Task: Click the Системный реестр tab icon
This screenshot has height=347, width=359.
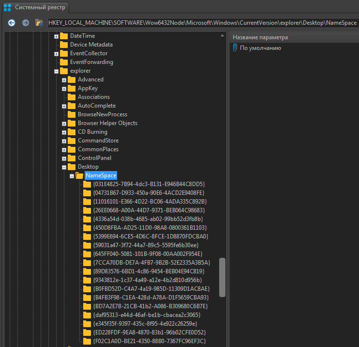Action: point(8,7)
